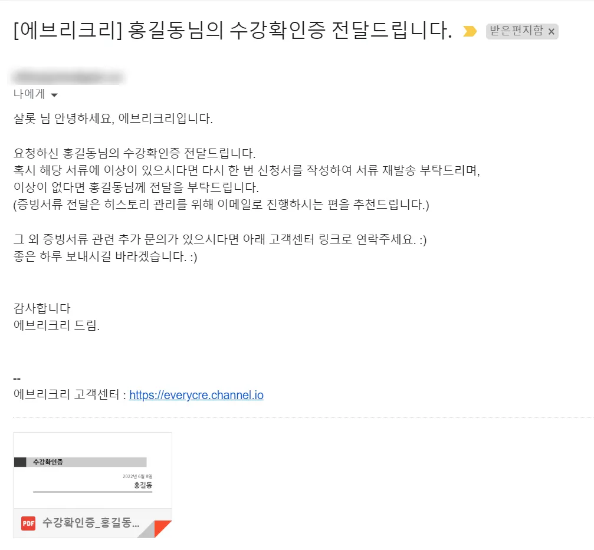Click the -- signature separator
The width and height of the screenshot is (594, 550).
(17, 378)
